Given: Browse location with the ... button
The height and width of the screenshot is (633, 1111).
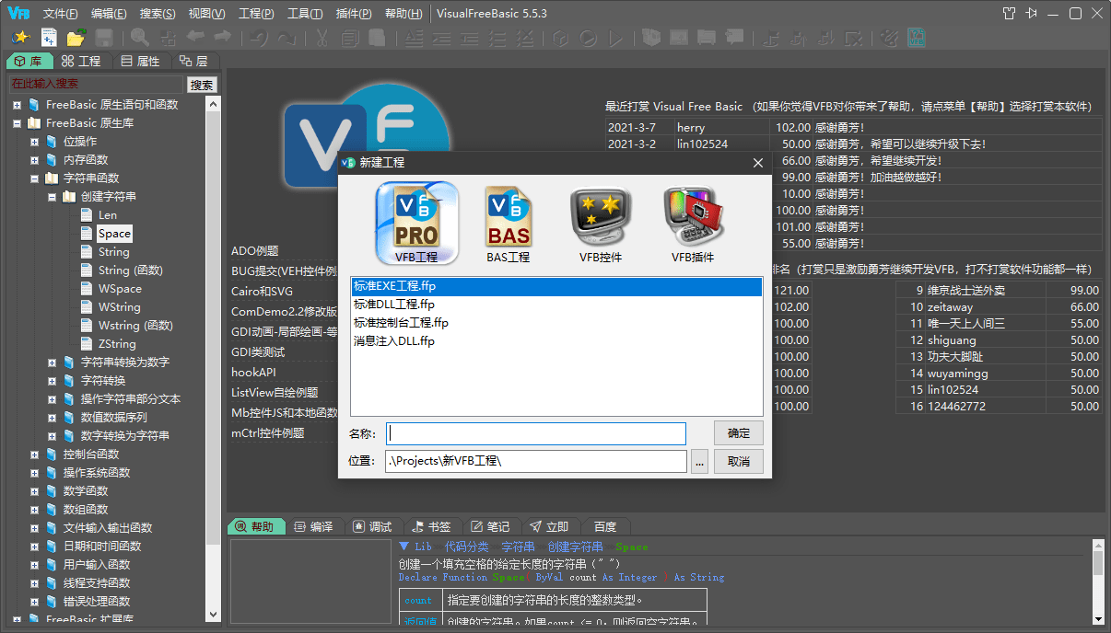Looking at the screenshot, I should [x=697, y=461].
